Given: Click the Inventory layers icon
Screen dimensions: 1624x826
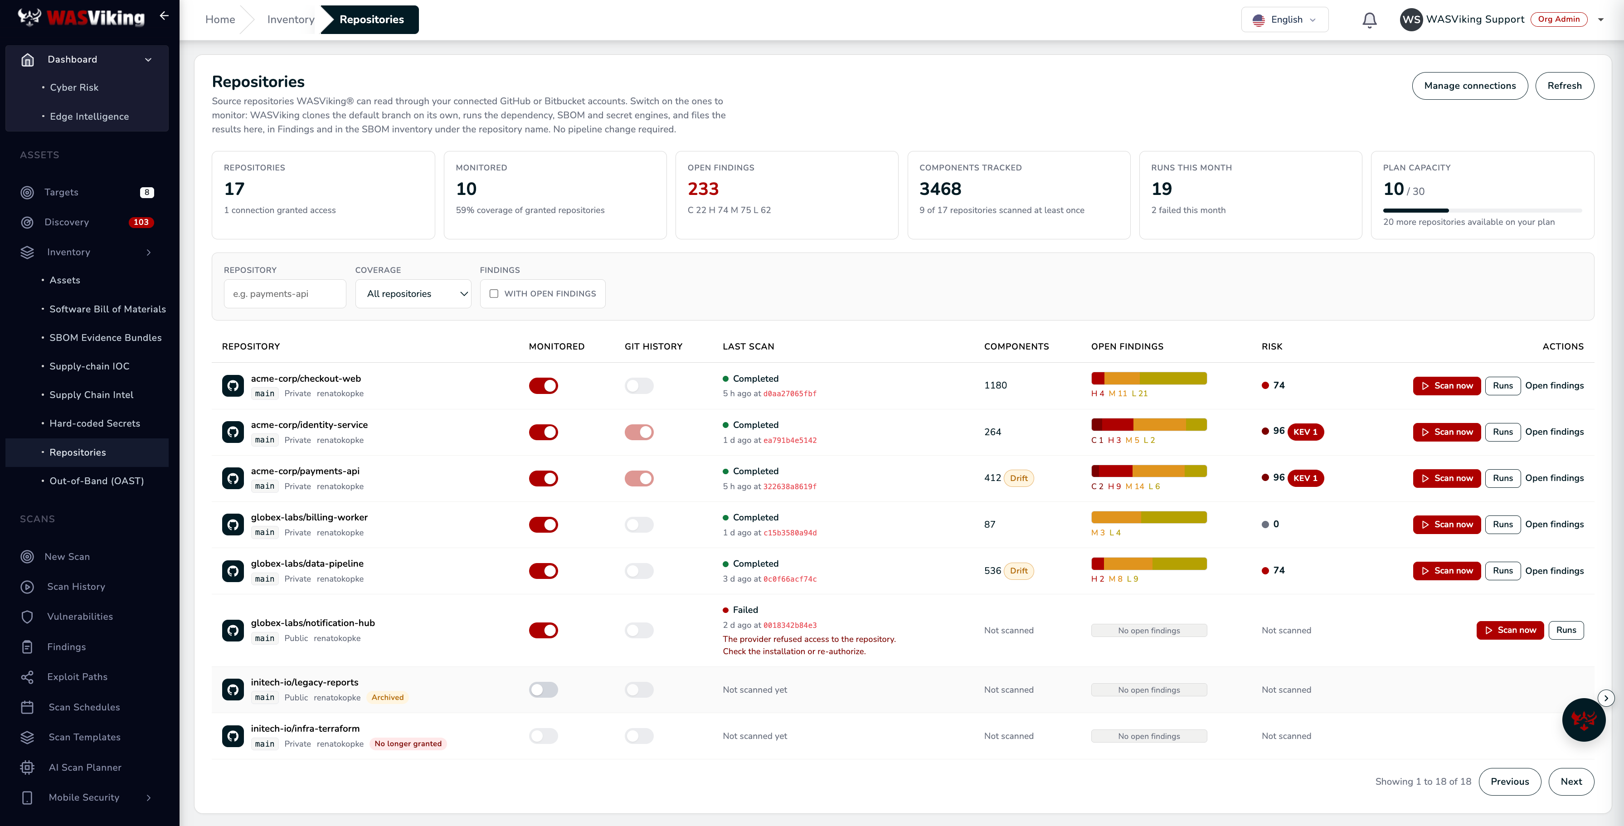Looking at the screenshot, I should [27, 252].
